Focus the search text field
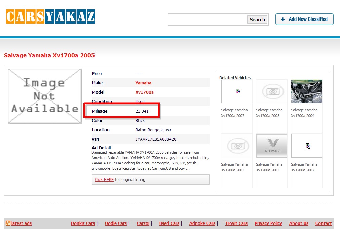 (208, 19)
